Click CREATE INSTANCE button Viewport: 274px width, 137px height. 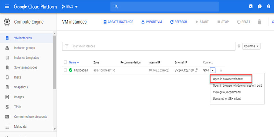pos(118,22)
